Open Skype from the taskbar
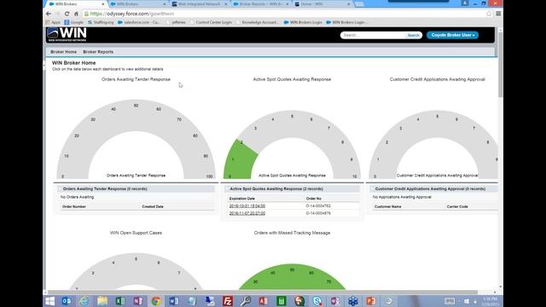The width and height of the screenshot is (546, 307). click(317, 301)
